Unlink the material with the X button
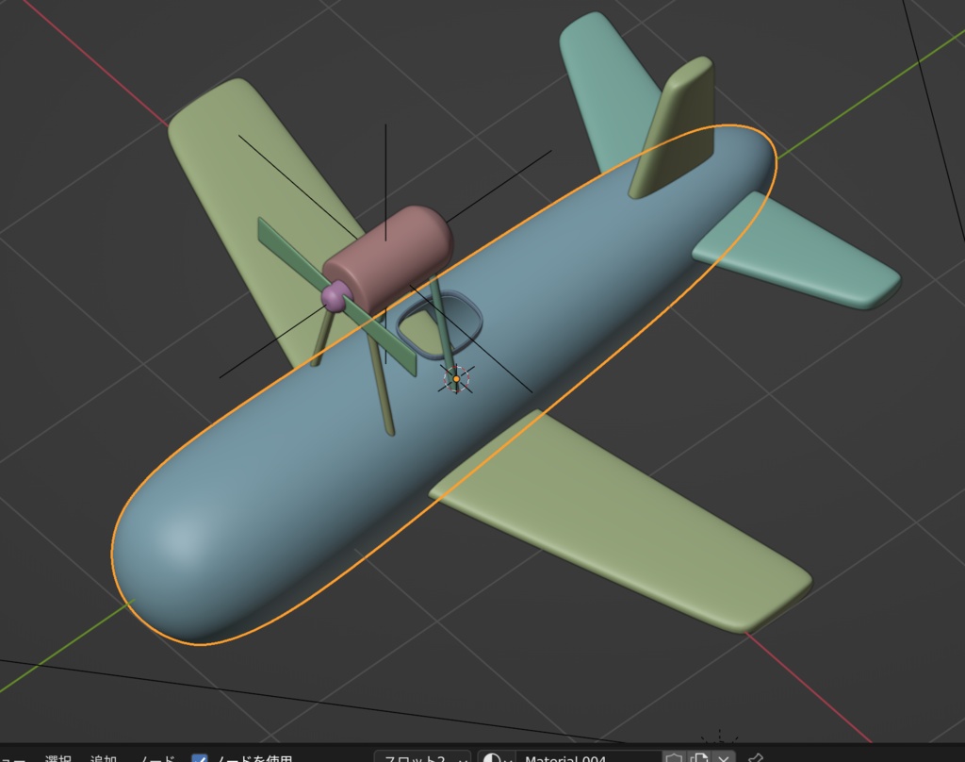Screen dimensions: 965x762 (x=723, y=757)
